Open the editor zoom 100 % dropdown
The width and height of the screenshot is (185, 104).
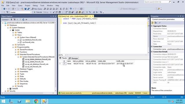65,55
